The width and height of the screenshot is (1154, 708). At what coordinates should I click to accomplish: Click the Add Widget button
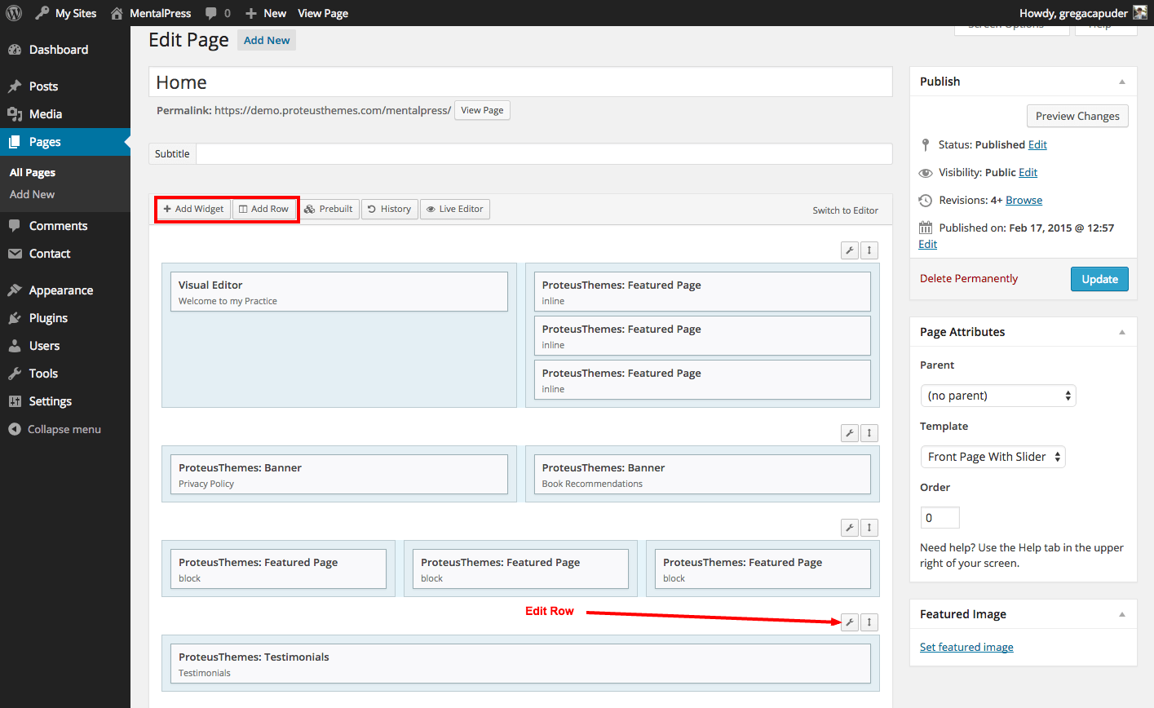click(193, 209)
